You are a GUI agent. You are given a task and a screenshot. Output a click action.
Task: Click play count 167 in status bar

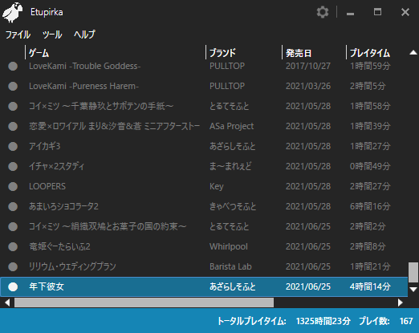pyautogui.click(x=406, y=321)
